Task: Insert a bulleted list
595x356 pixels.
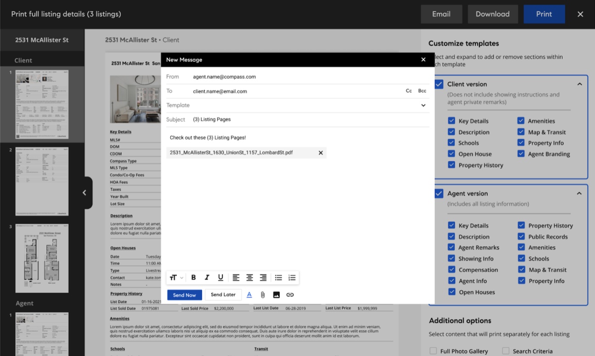Action: [x=278, y=278]
